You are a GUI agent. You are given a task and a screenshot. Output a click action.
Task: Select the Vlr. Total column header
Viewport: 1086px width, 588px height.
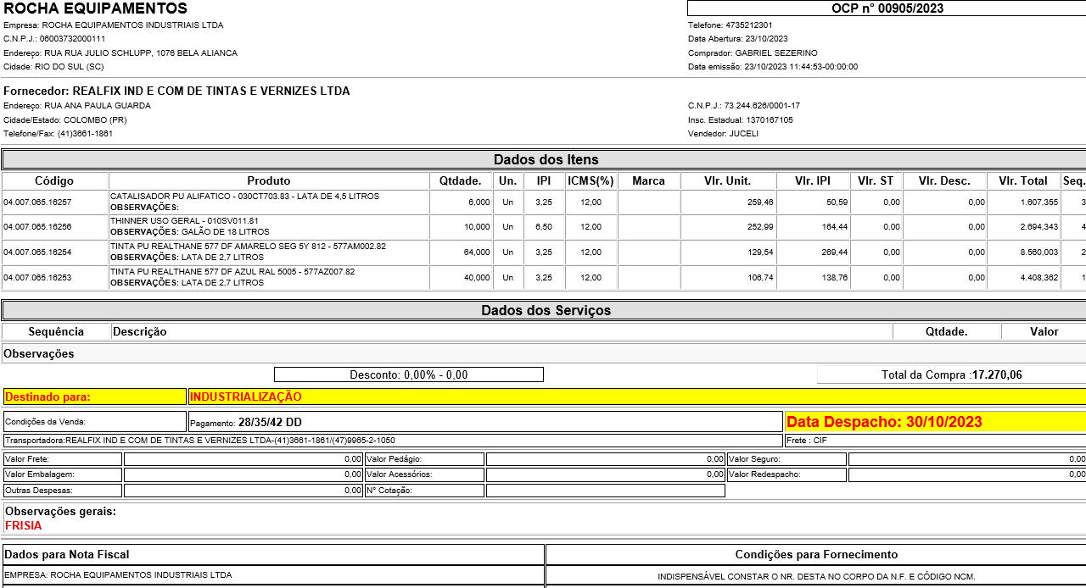tap(1022, 180)
